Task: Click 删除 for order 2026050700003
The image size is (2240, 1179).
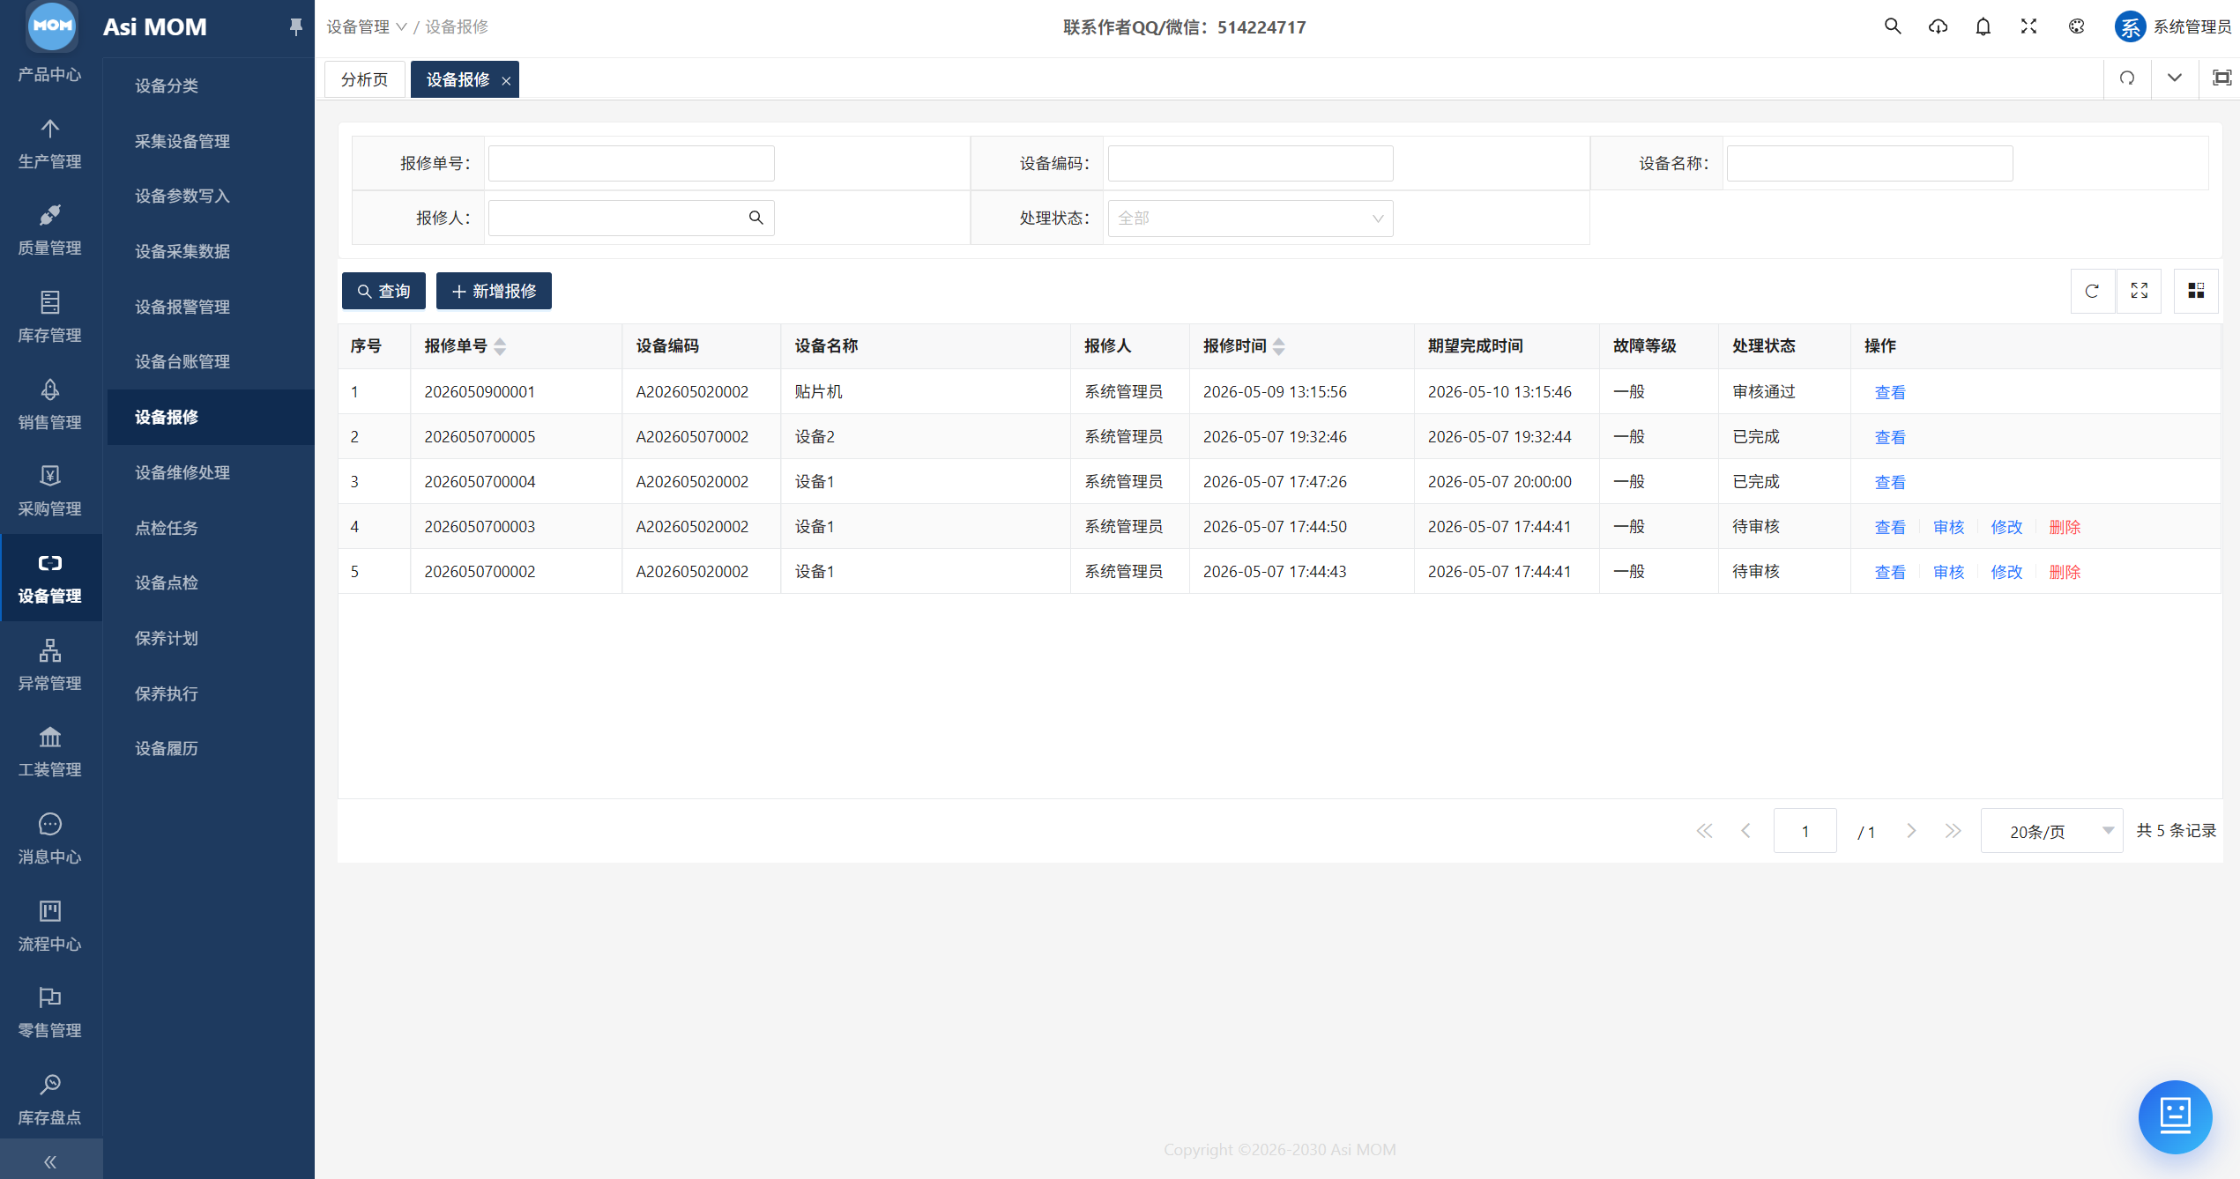Action: point(2065,527)
